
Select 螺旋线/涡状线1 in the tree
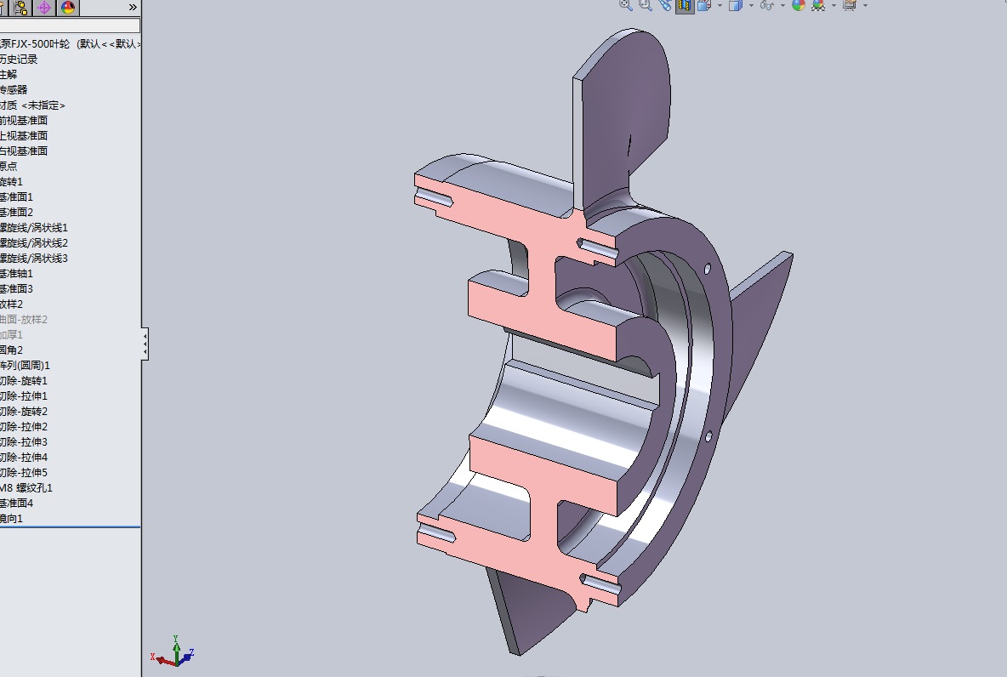(x=34, y=227)
